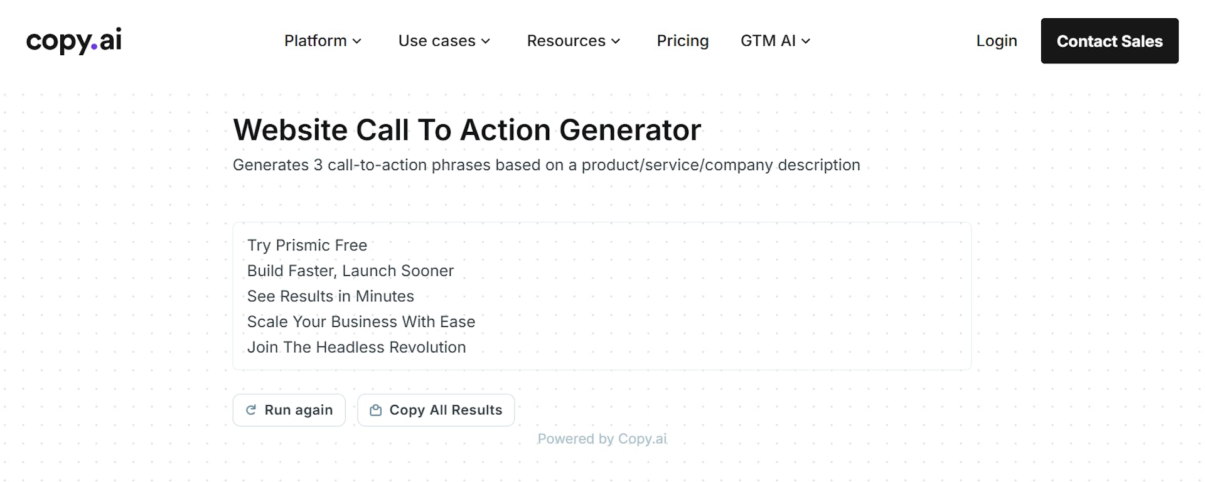Select the chevron icon next to Platform
This screenshot has height=482, width=1205.
coord(357,41)
